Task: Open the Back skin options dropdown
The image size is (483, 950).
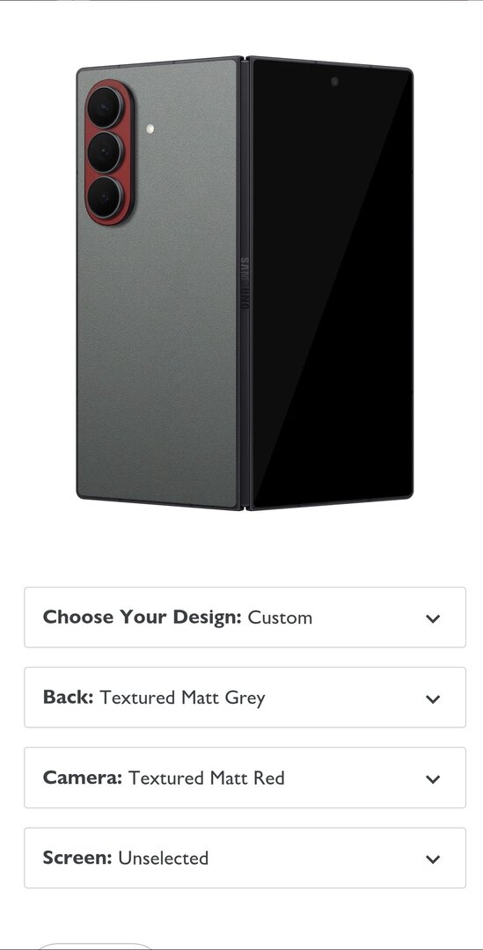Action: point(245,698)
